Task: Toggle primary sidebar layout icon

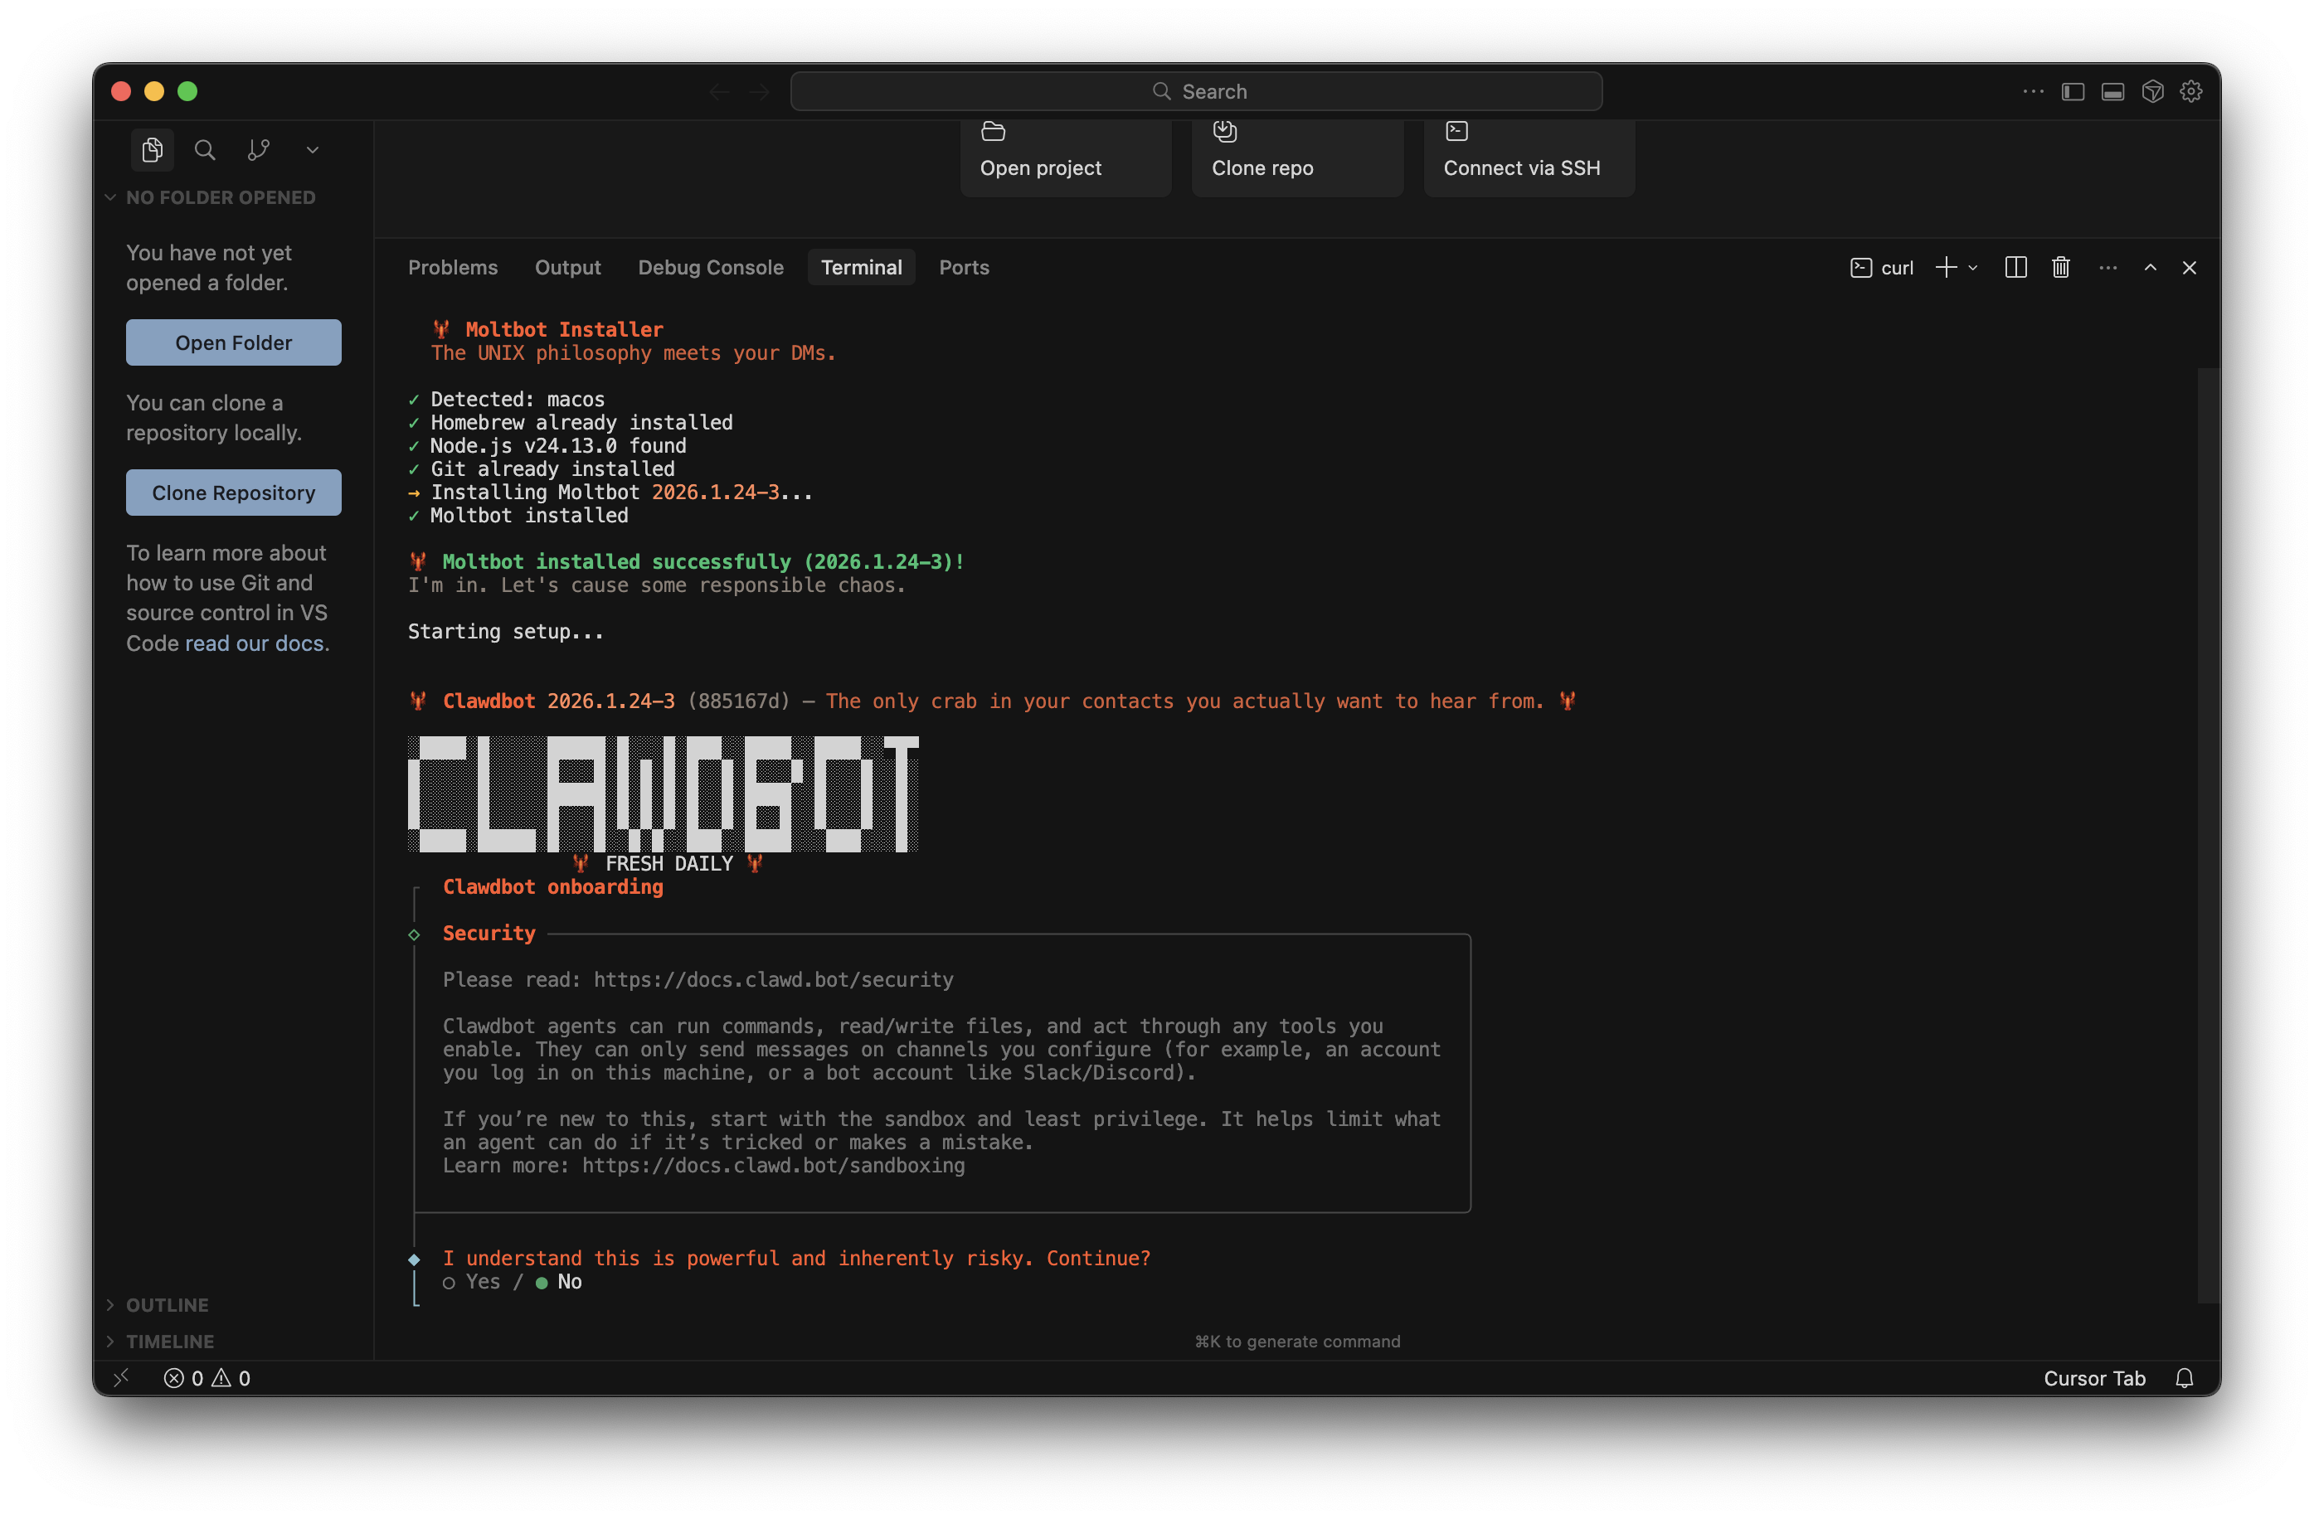Action: pyautogui.click(x=2073, y=91)
